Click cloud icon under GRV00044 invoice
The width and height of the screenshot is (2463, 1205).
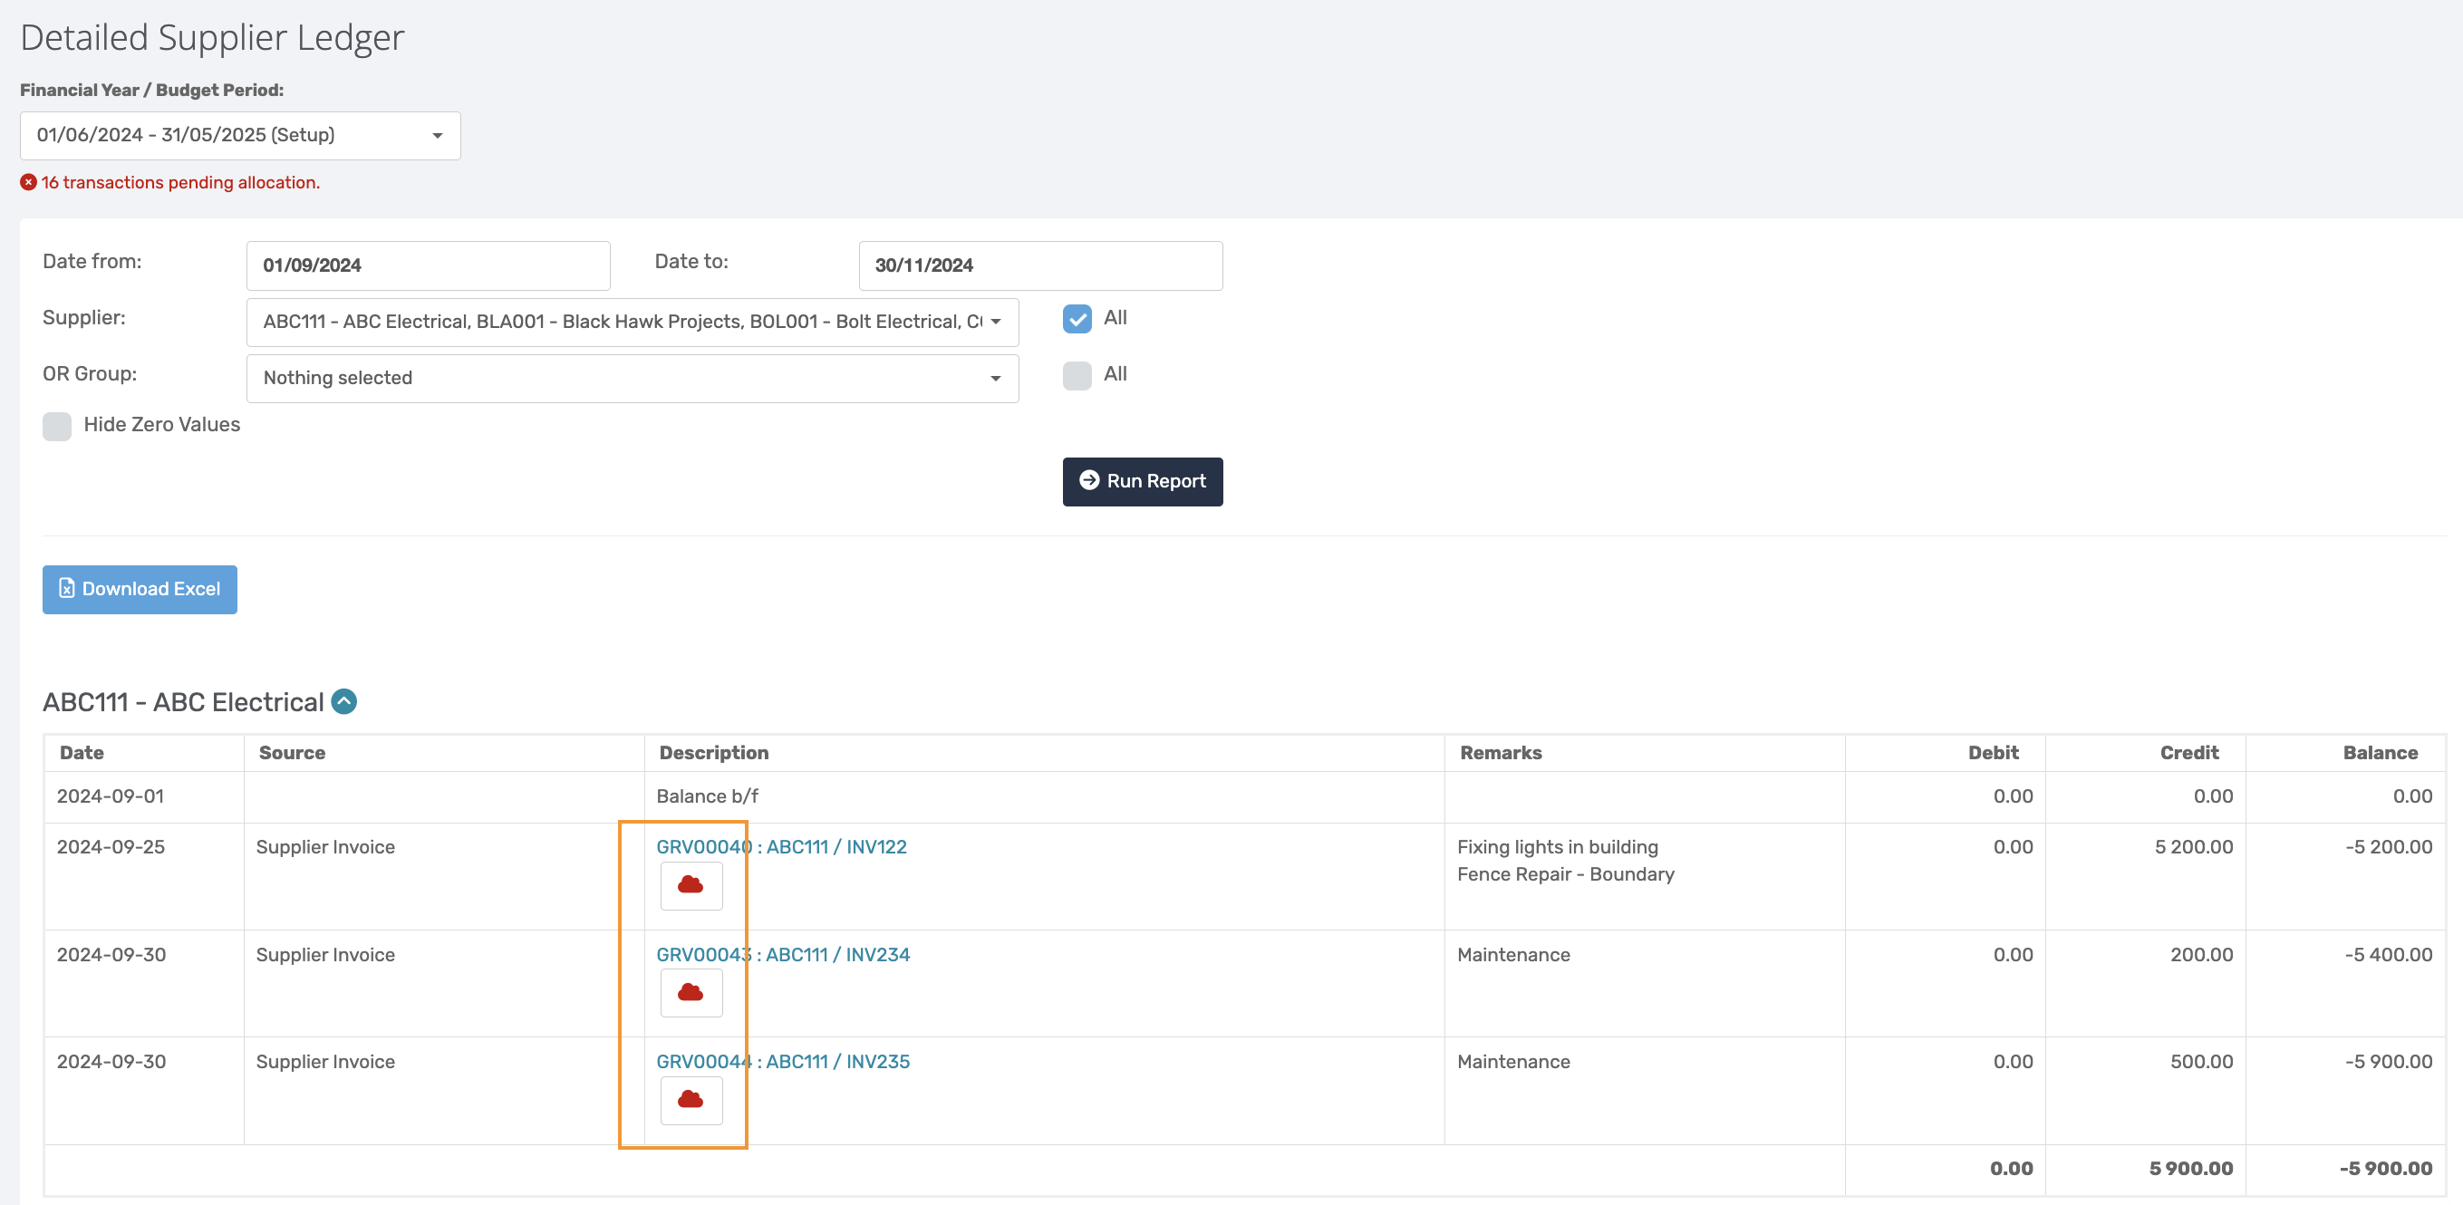click(x=691, y=1100)
